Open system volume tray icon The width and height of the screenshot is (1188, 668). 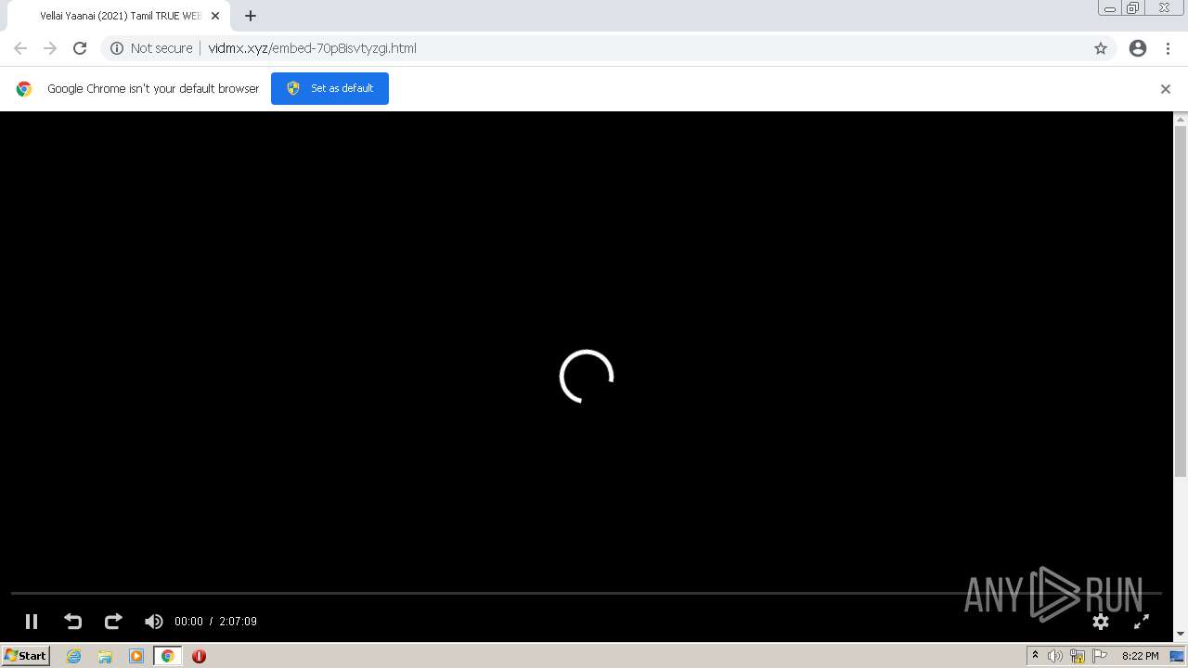click(x=1055, y=656)
